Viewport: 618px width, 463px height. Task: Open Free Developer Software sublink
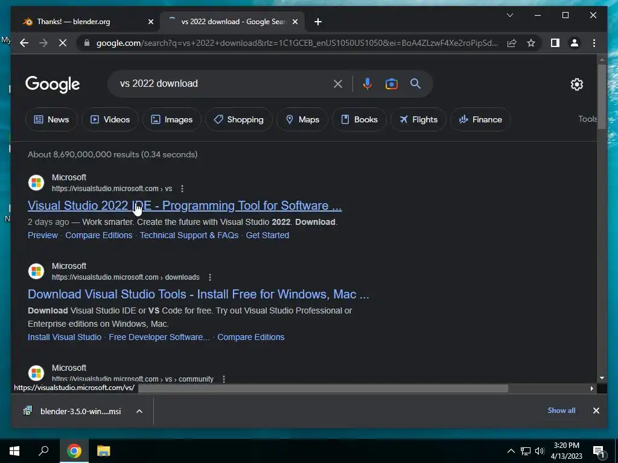[159, 337]
